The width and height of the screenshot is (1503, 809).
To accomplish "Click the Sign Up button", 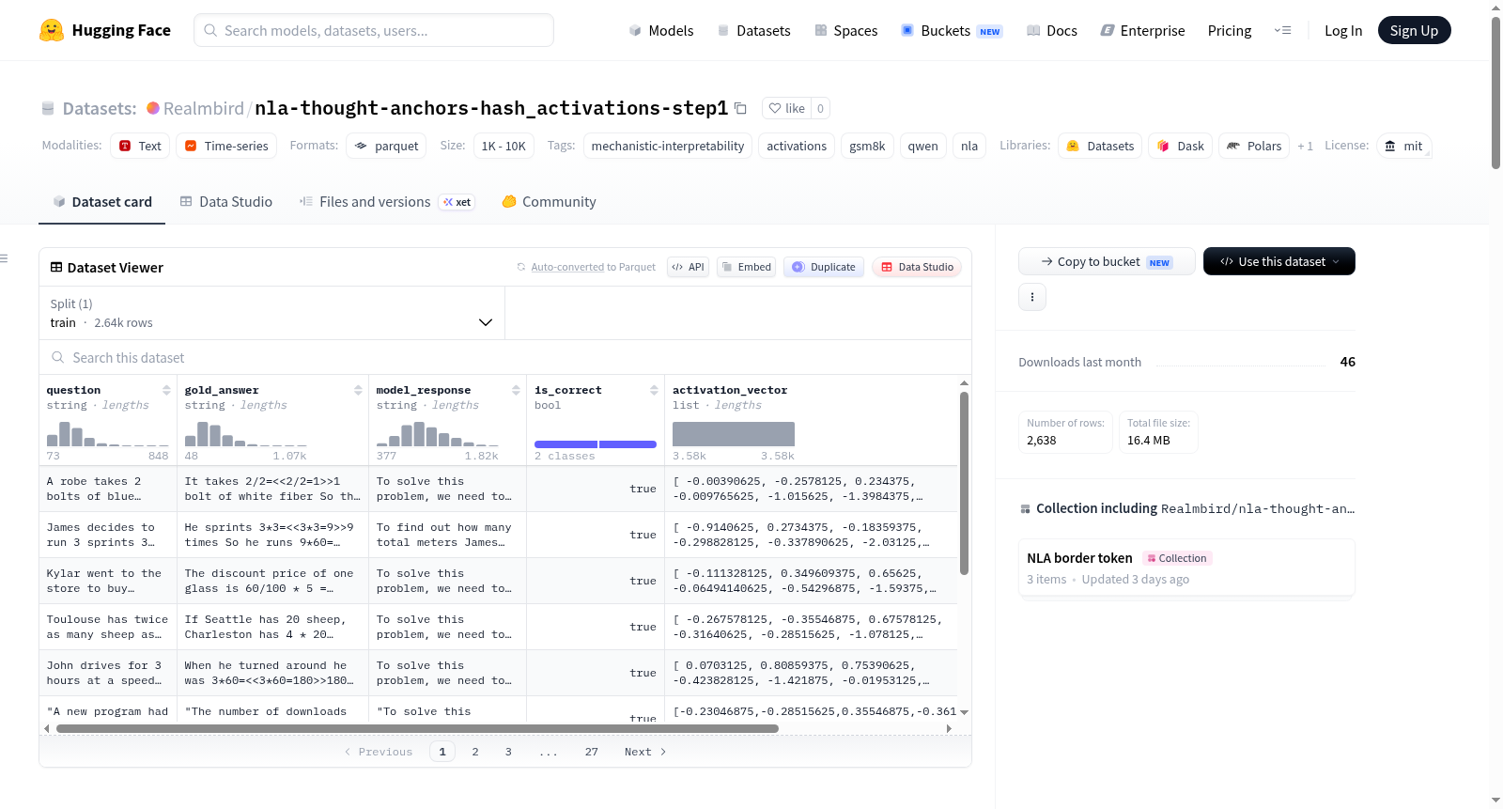I will pos(1414,30).
